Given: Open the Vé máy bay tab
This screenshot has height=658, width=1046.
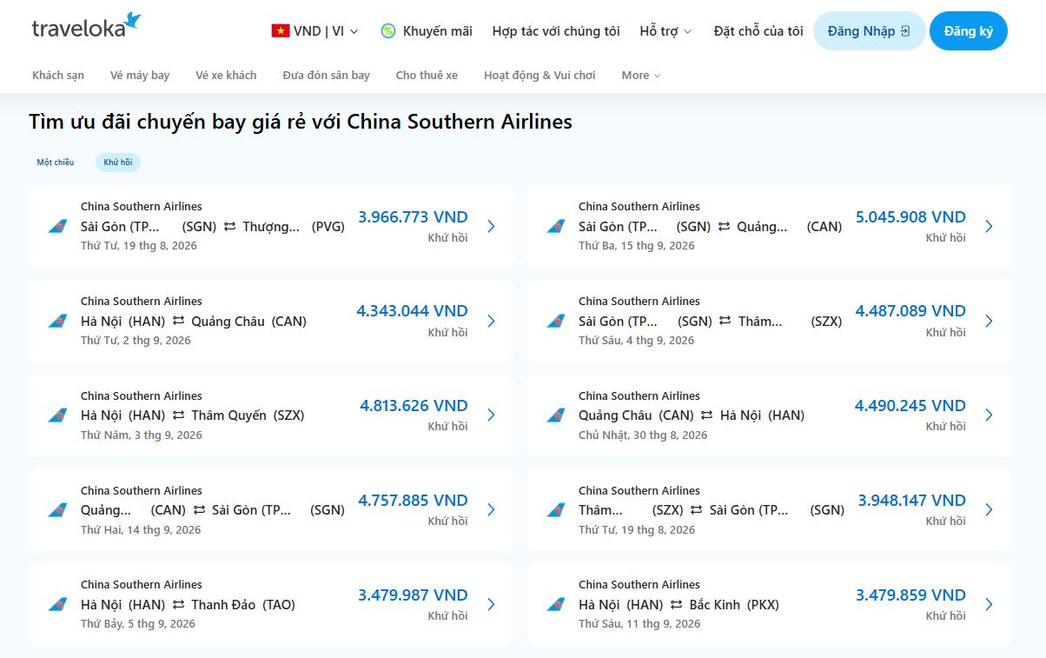Looking at the screenshot, I should point(140,76).
